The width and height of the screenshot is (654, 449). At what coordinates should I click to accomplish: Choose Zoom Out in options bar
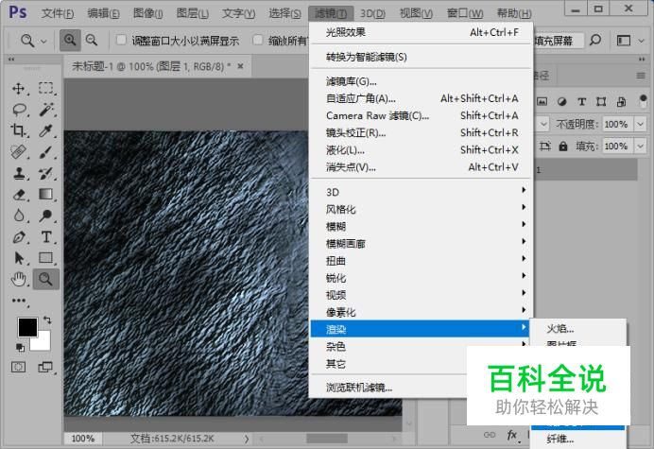(92, 41)
